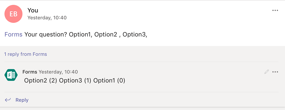Select "Option3 (1)" result in Forms reply
This screenshot has width=285, height=110.
coord(75,81)
